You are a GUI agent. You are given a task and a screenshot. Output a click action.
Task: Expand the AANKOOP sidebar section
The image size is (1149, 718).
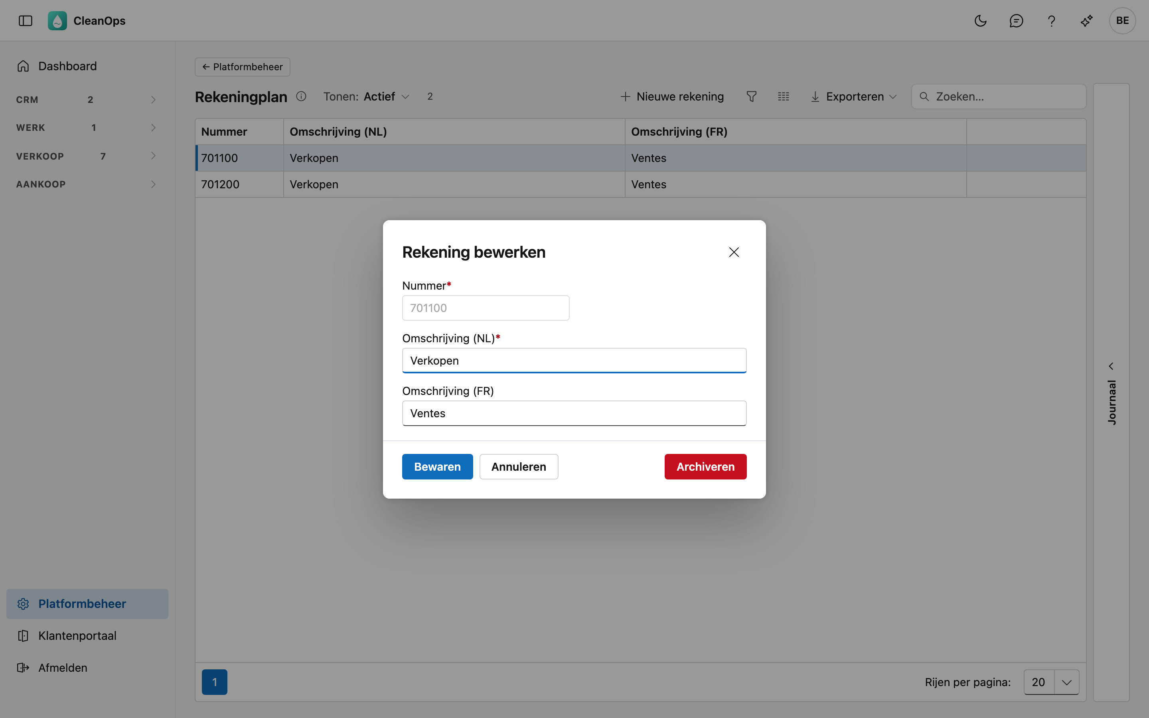point(87,184)
